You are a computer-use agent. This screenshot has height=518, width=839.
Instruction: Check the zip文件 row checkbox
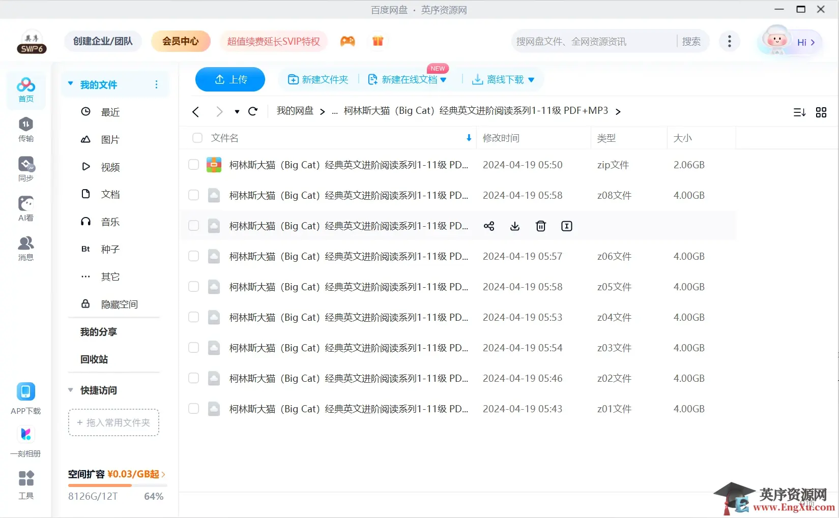tap(193, 165)
